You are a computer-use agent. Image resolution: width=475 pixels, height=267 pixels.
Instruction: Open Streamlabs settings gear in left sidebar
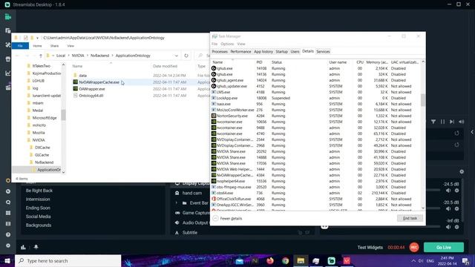[8, 245]
